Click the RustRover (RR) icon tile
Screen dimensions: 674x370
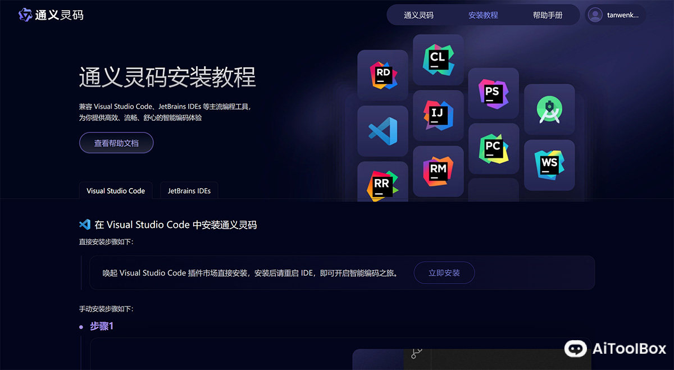click(x=382, y=182)
